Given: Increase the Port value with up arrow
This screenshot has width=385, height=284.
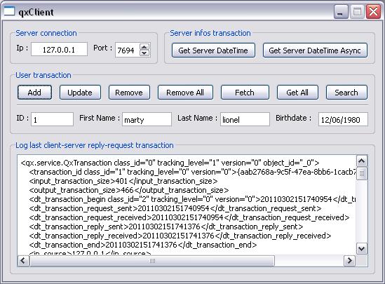Looking at the screenshot, I should point(144,47).
